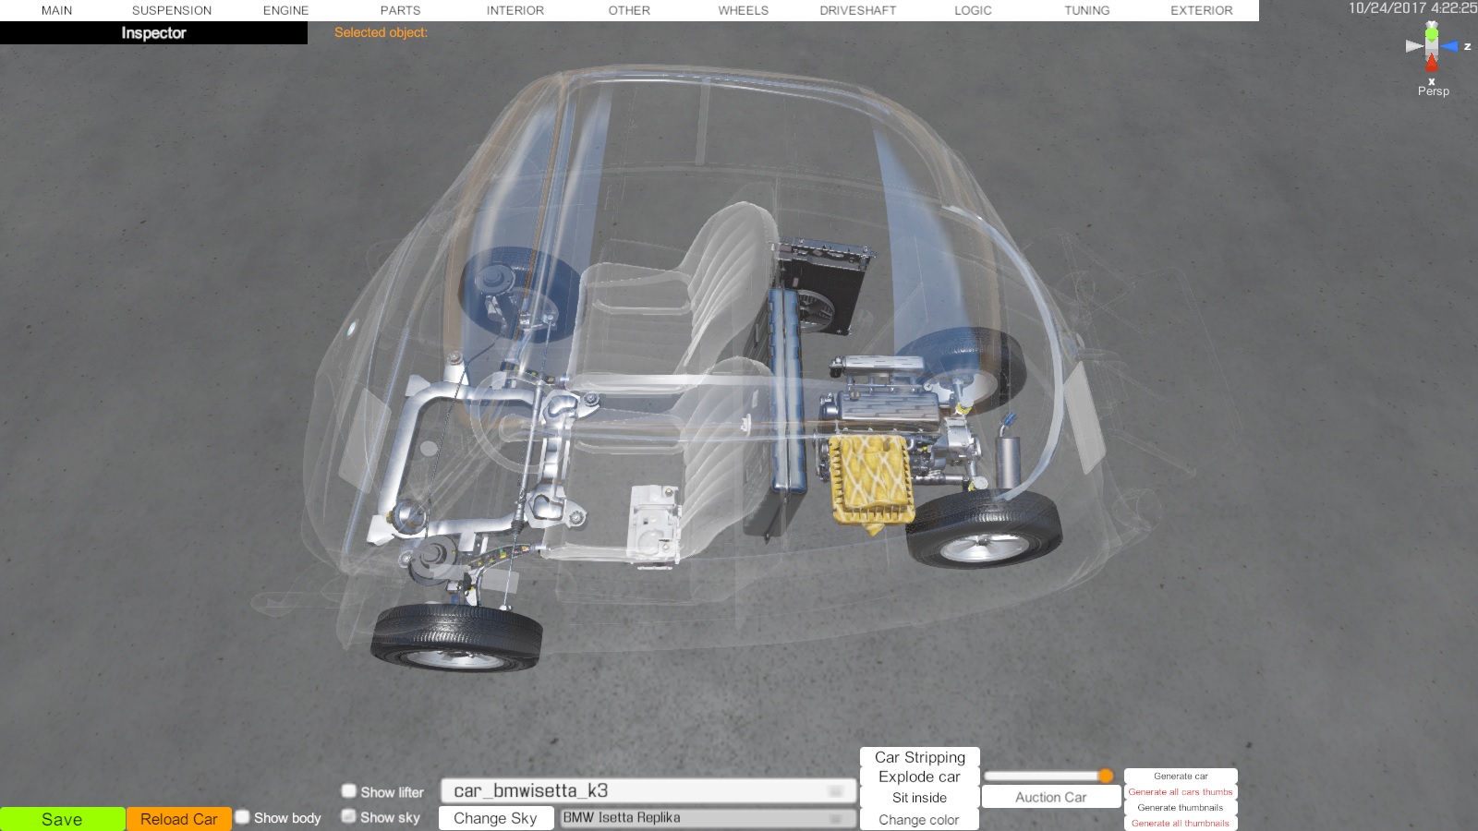The width and height of the screenshot is (1478, 831).
Task: Tick the Show body checkbox
Action: coord(243,817)
